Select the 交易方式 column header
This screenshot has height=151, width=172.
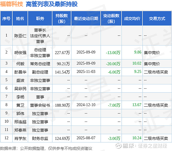(x=157, y=18)
